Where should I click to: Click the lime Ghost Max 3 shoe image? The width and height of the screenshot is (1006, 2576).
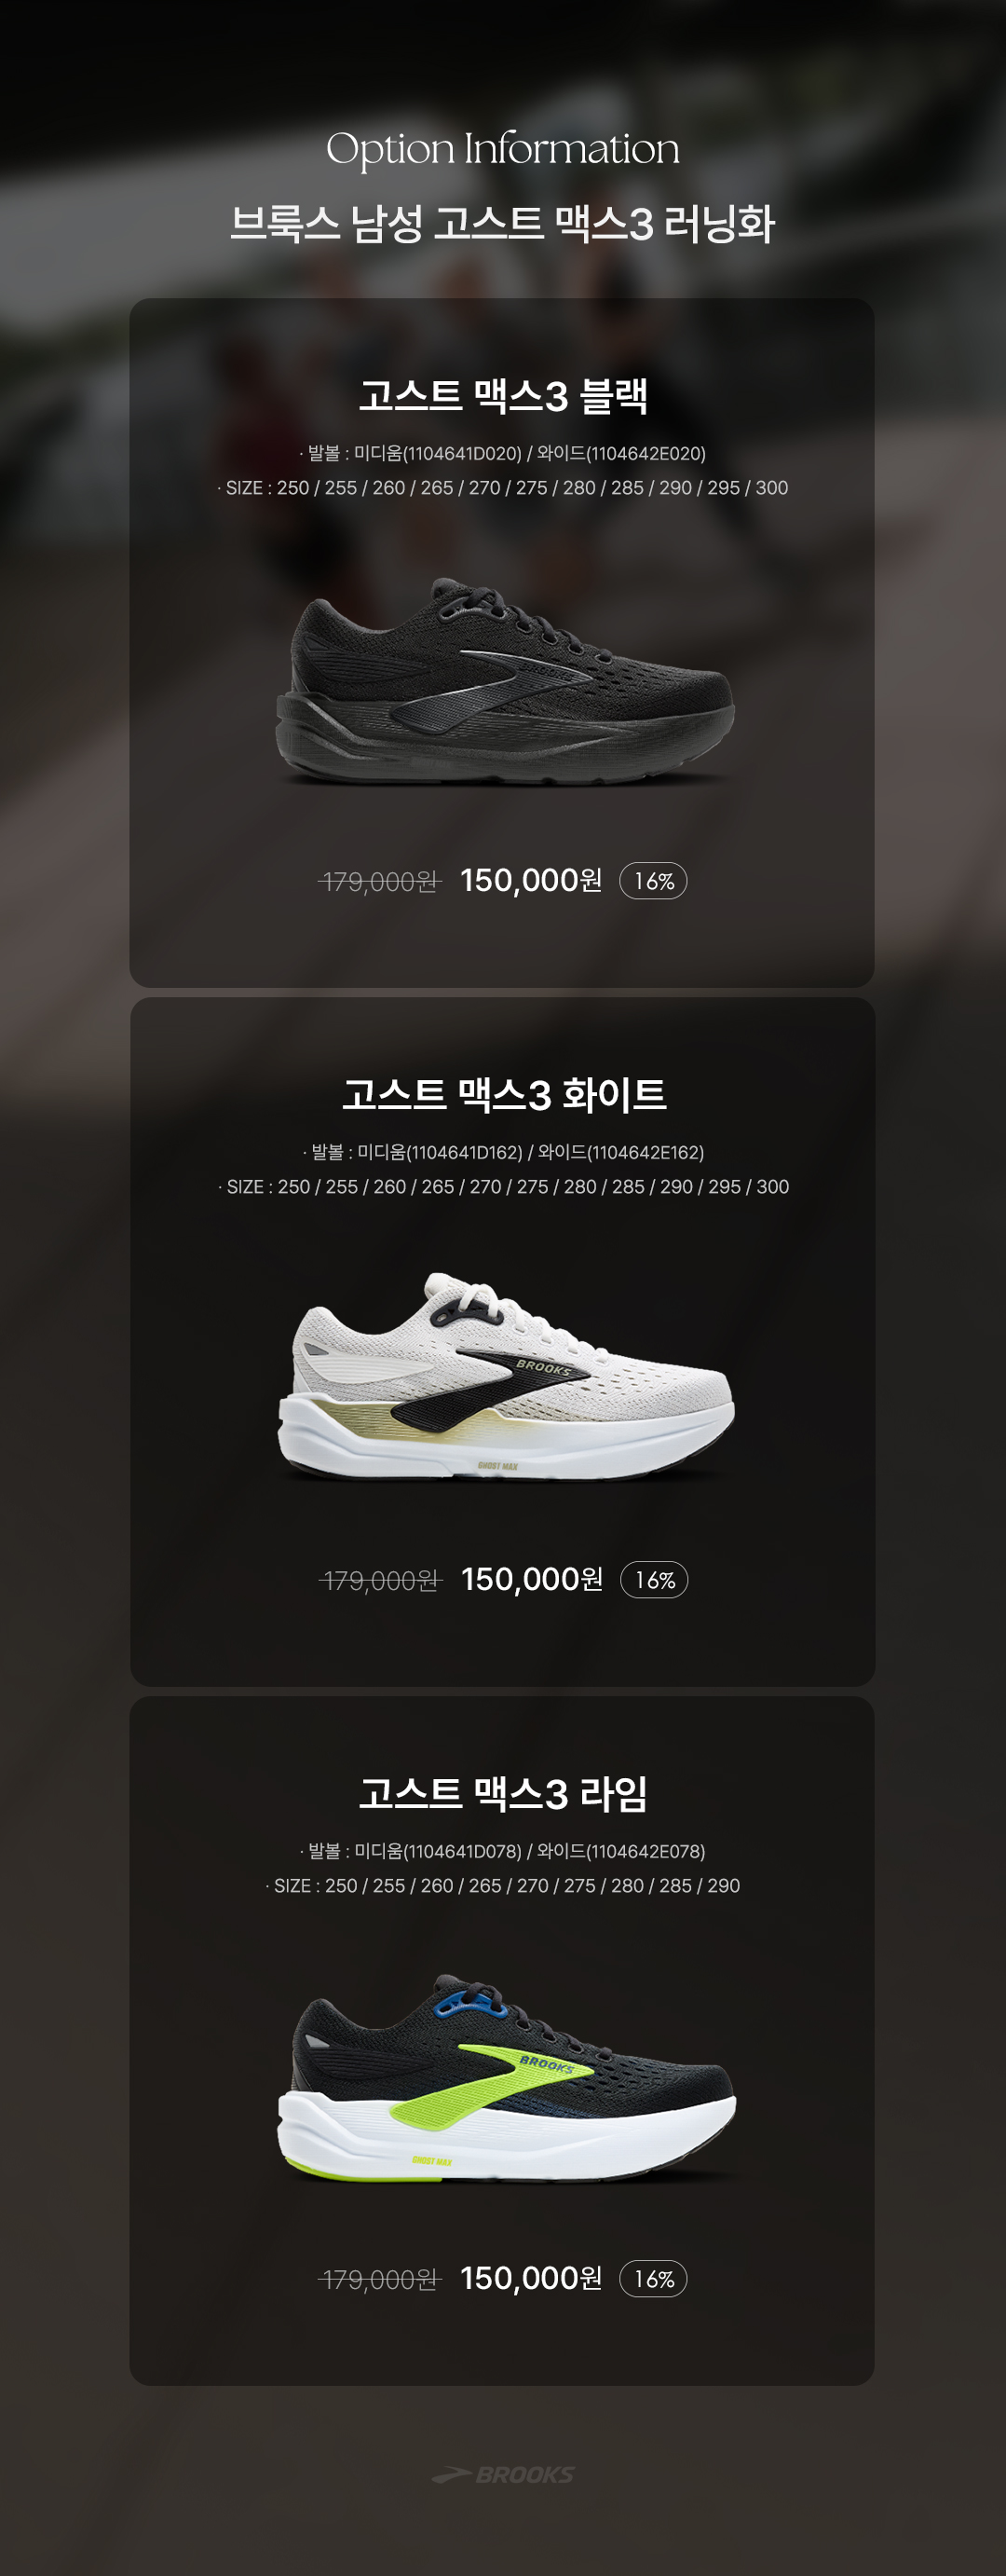[506, 2078]
